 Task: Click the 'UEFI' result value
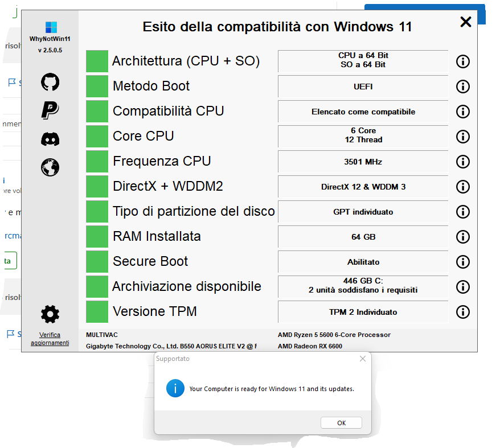click(363, 87)
